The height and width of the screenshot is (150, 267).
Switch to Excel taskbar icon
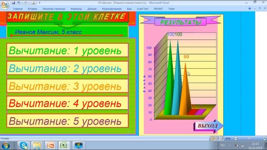click(64, 145)
